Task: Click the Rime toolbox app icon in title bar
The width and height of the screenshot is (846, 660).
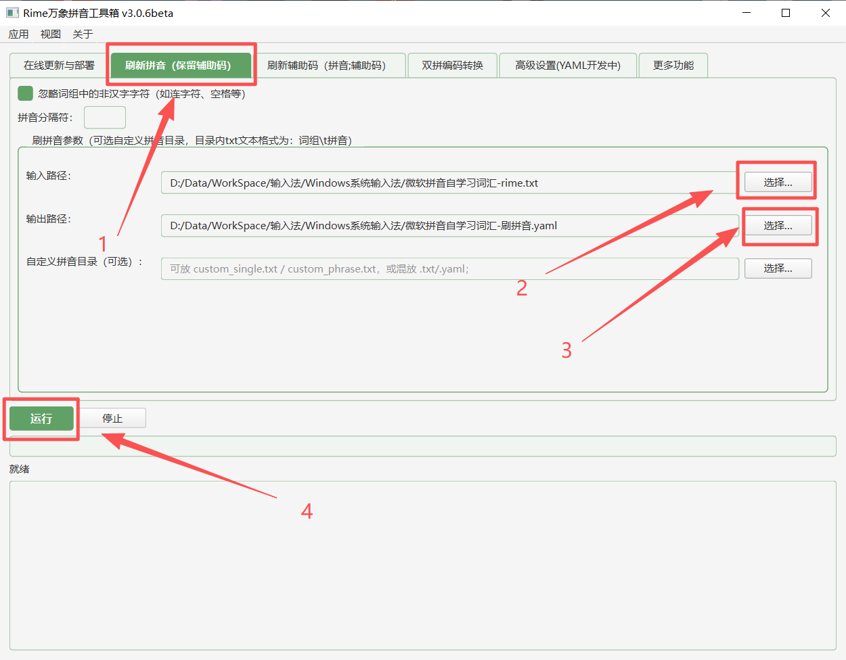Action: point(12,13)
